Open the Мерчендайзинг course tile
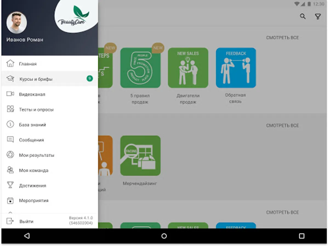 [140, 156]
